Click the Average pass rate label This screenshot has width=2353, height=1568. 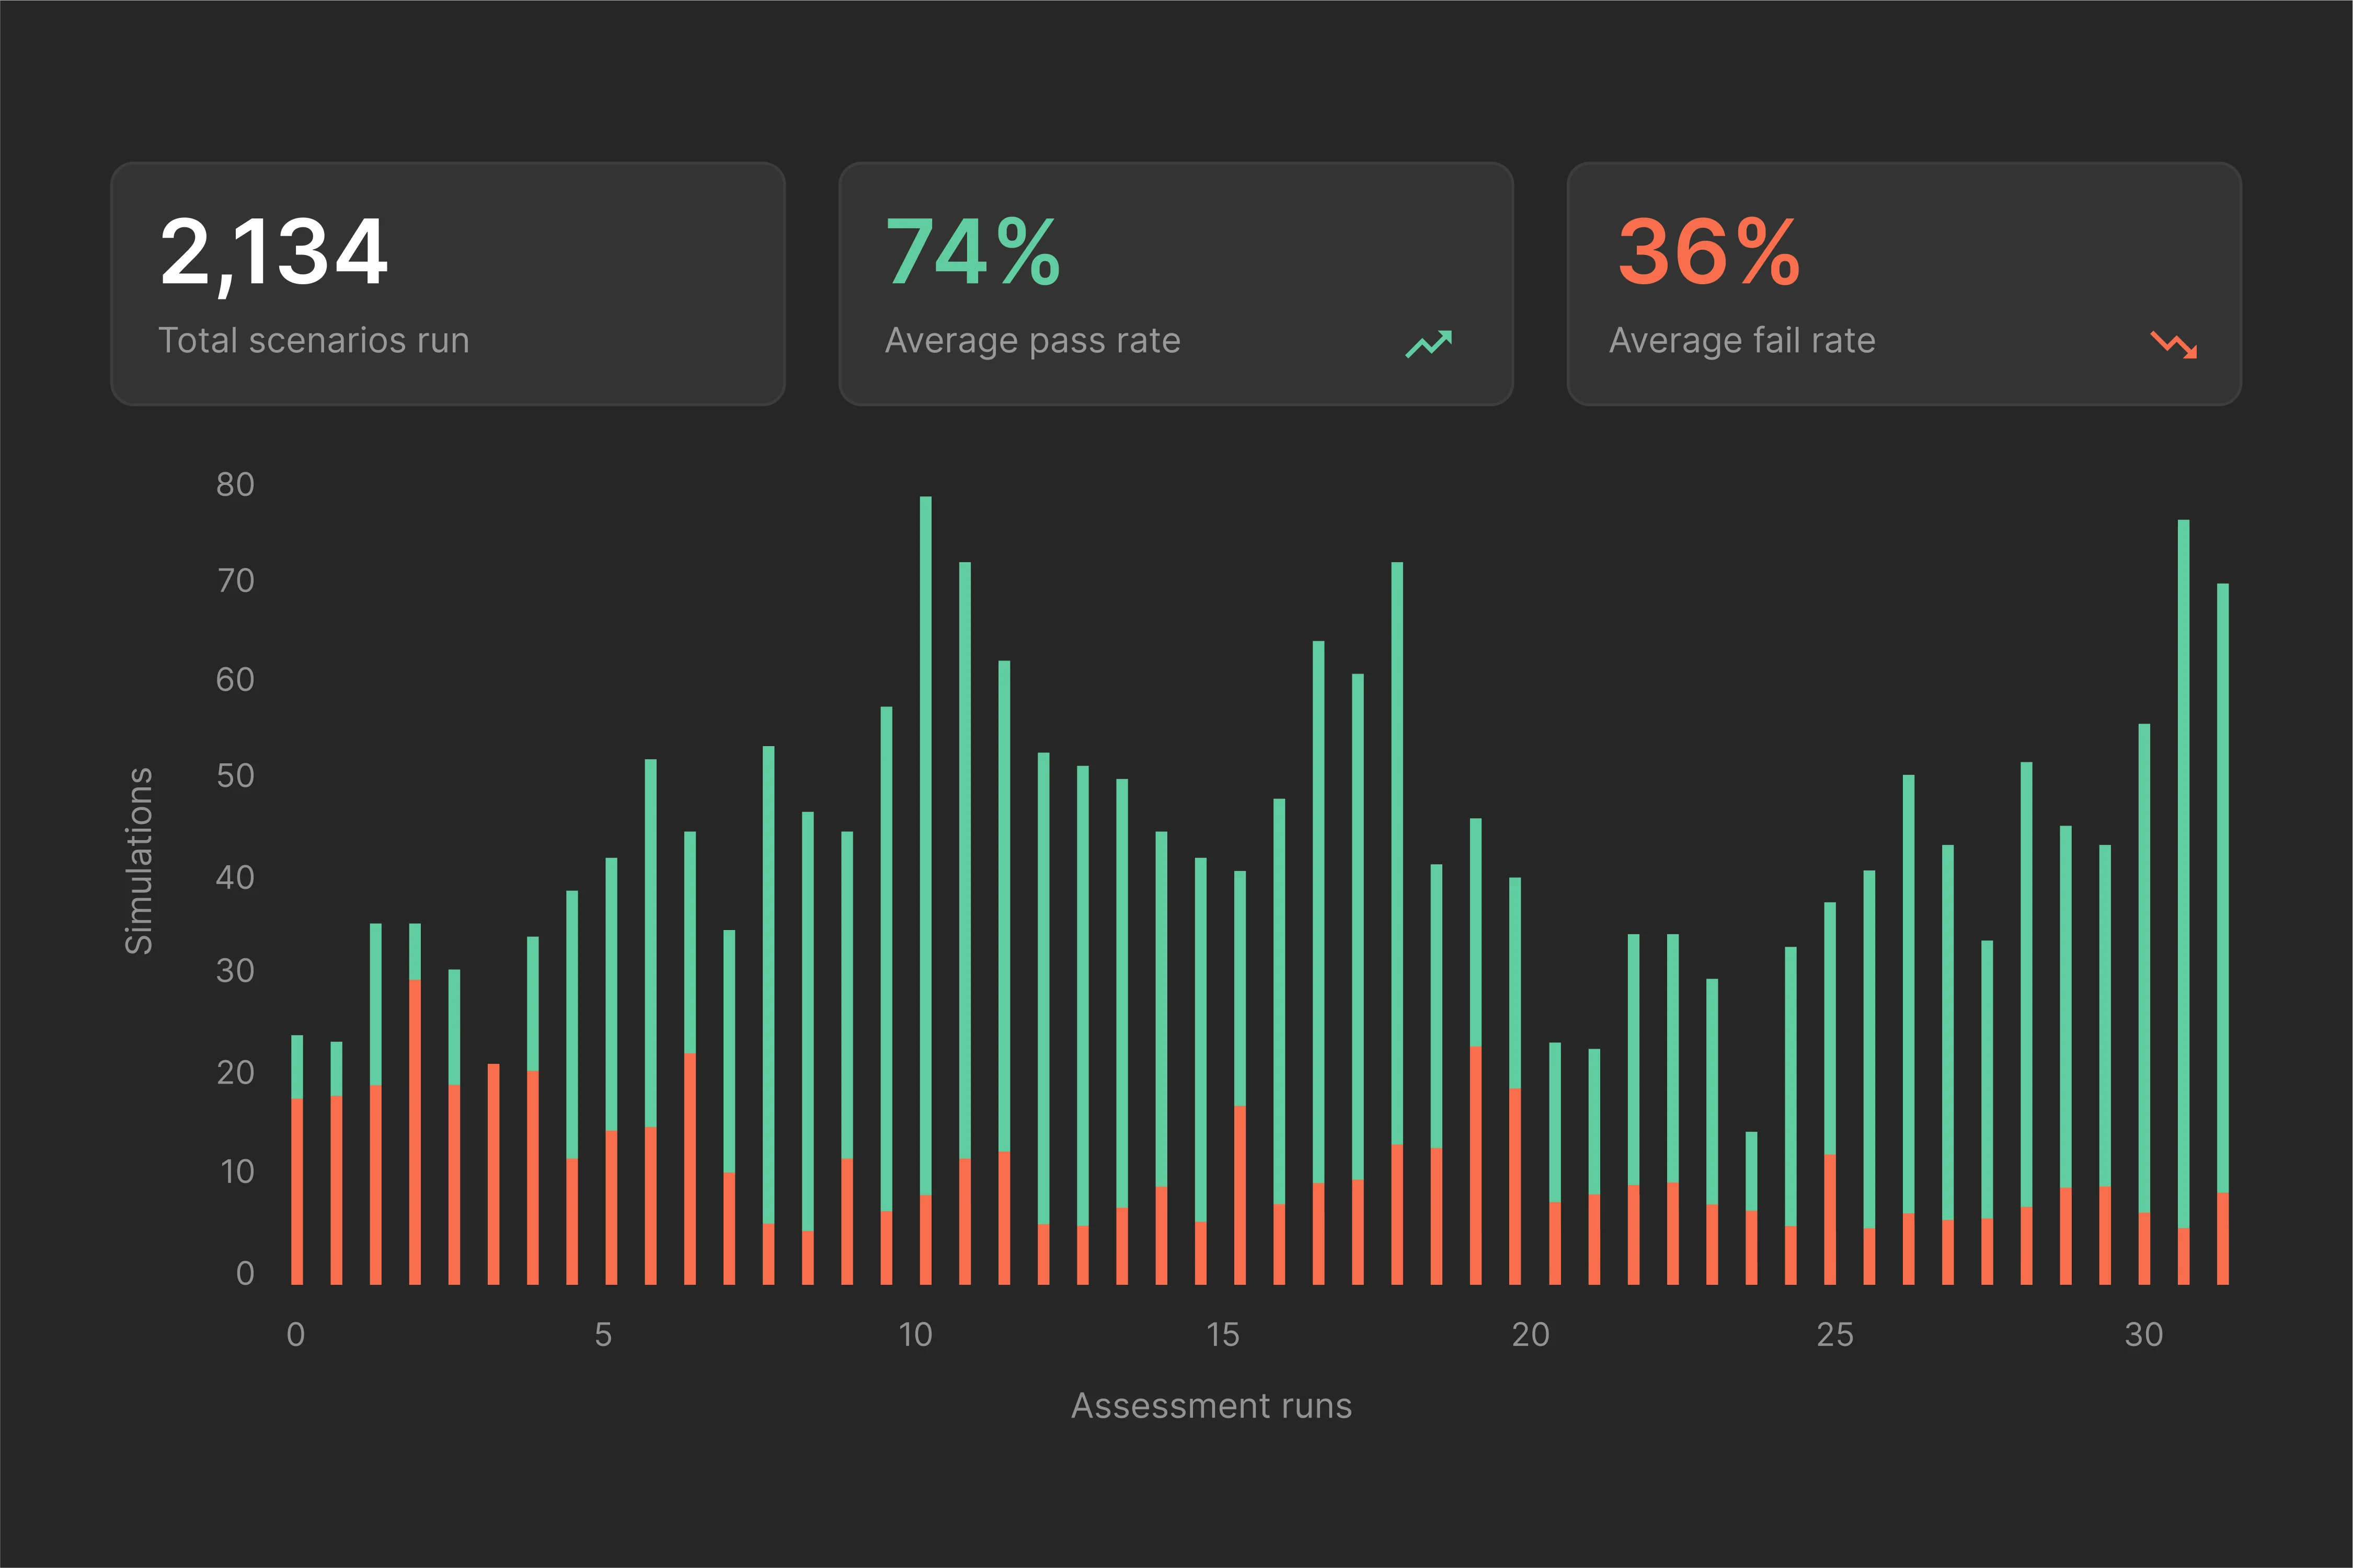click(x=1032, y=341)
